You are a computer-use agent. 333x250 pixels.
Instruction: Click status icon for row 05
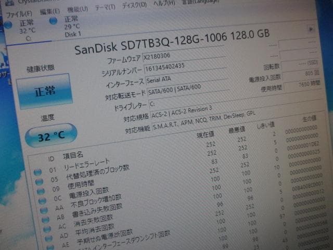click(x=40, y=182)
